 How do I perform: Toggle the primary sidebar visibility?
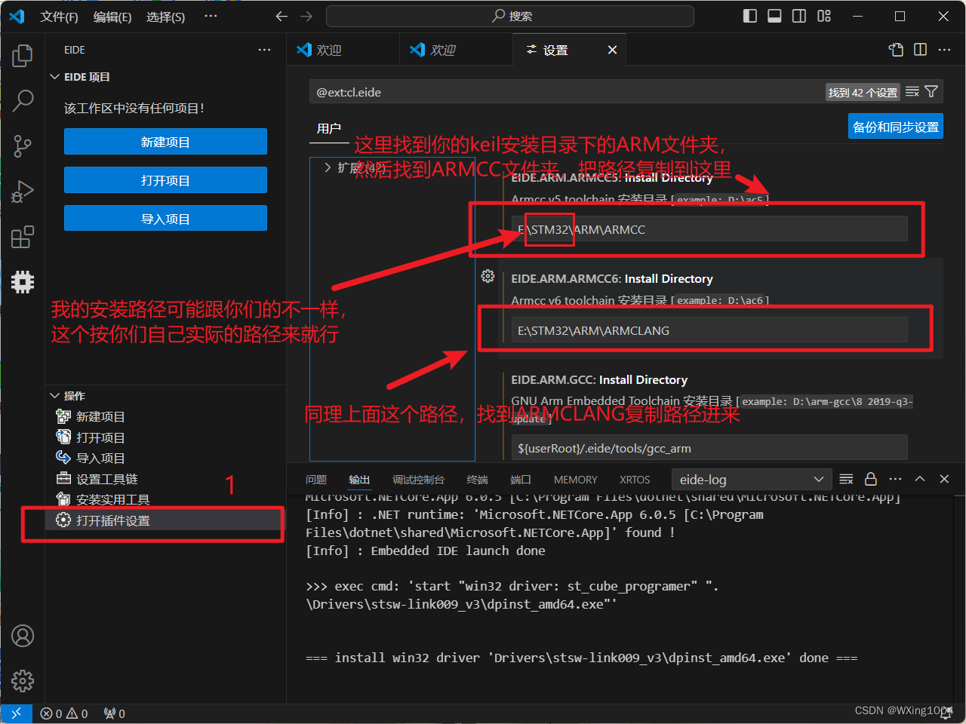(x=749, y=15)
